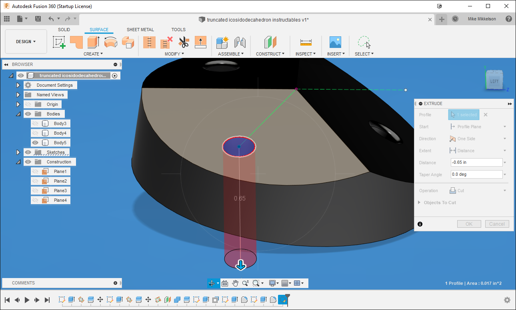516x310 pixels.
Task: Click the Distance input showing -0.65 in
Action: (476, 162)
